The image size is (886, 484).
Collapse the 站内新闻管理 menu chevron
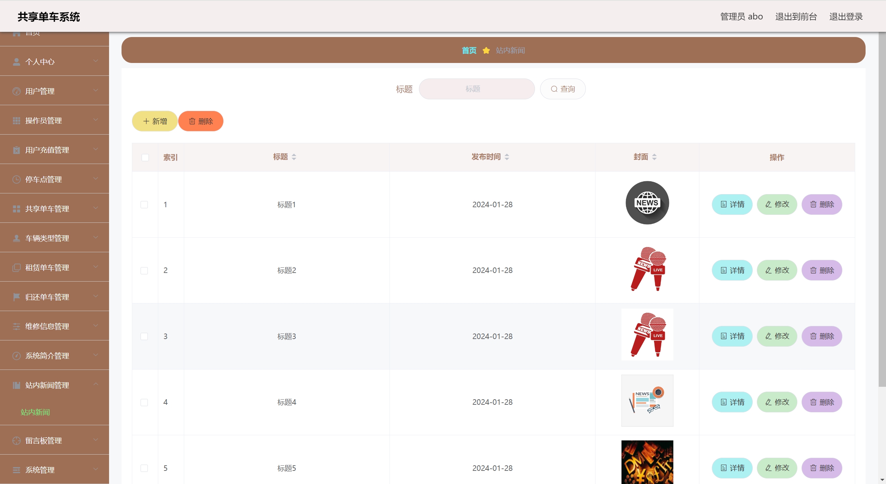tap(96, 384)
